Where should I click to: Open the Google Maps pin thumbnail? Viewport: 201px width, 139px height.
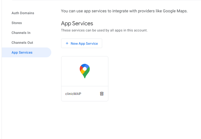coord(85,71)
